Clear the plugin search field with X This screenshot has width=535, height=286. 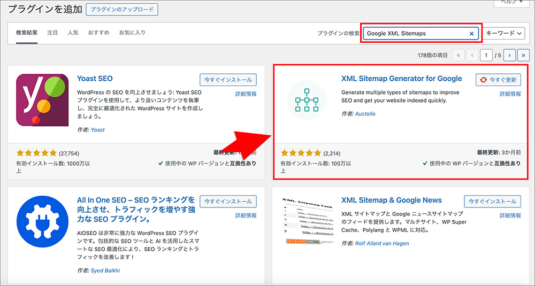[x=471, y=33]
